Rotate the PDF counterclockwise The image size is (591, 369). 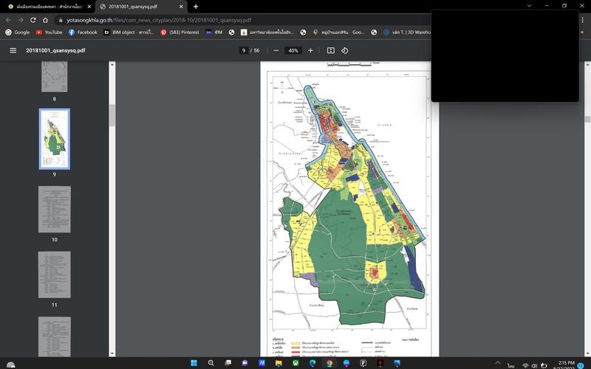344,50
